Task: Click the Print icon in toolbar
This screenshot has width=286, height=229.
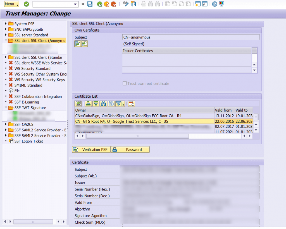Action: pos(144,4)
